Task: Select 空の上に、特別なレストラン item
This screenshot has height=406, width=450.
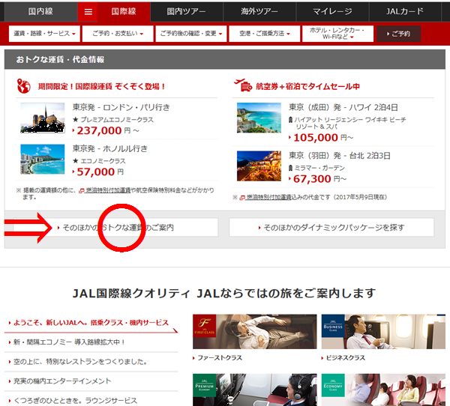Action: (91, 362)
